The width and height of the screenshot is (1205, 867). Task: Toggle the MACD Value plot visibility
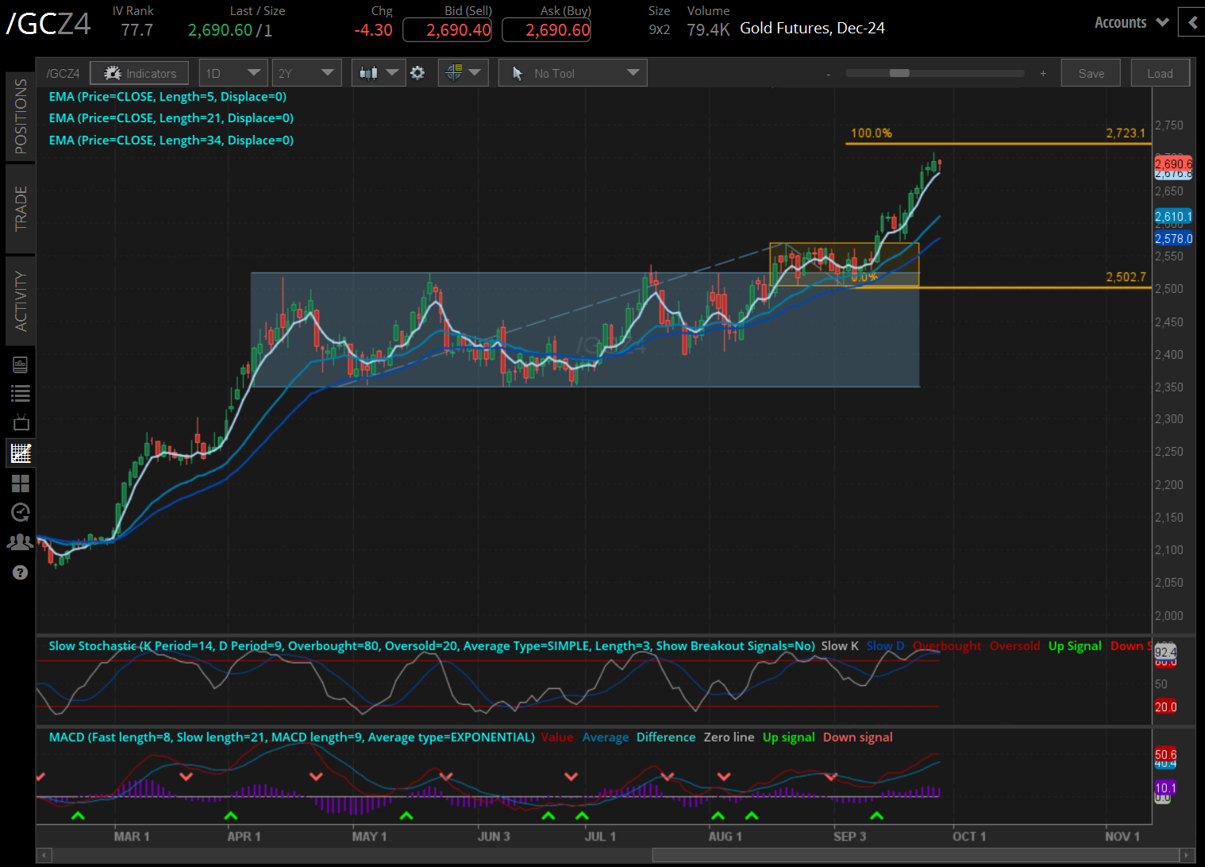(557, 737)
